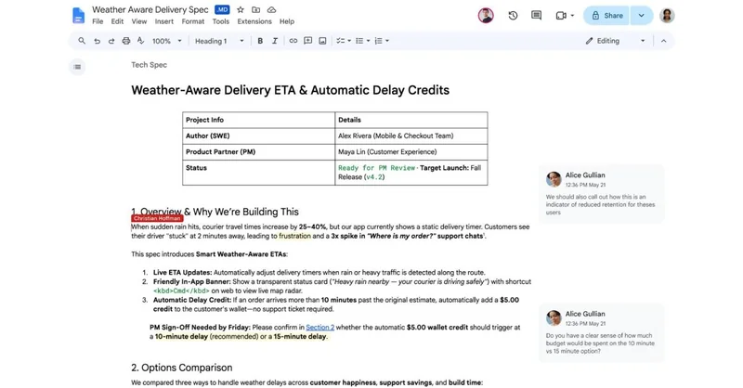Open the Help menu
This screenshot has width=743, height=388.
[287, 21]
